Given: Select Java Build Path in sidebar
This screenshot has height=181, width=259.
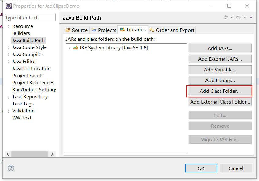Looking at the screenshot, I should coord(28,40).
